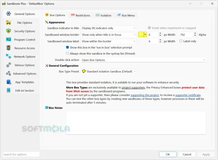Click the File Options folder icon
This screenshot has width=218, height=160.
(8, 23)
